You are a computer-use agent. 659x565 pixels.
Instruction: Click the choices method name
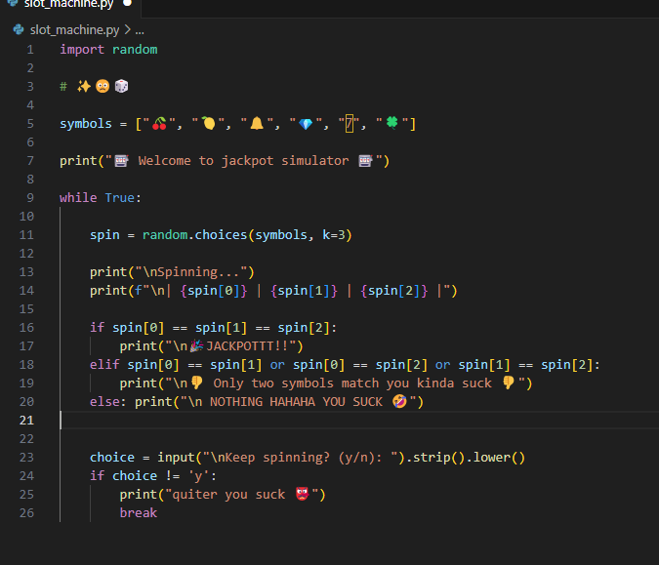click(222, 235)
